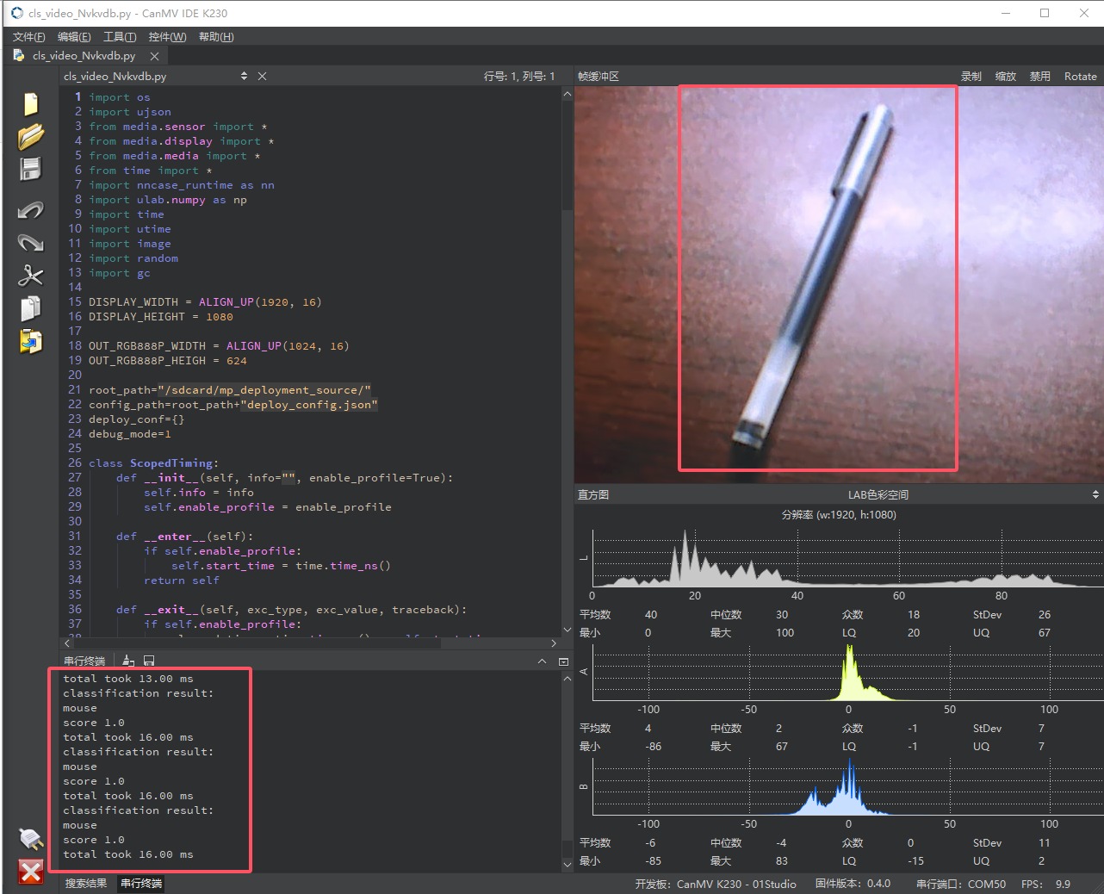Image resolution: width=1104 pixels, height=894 pixels.
Task: Switch to the 搜索结果 tab
Action: click(x=86, y=883)
